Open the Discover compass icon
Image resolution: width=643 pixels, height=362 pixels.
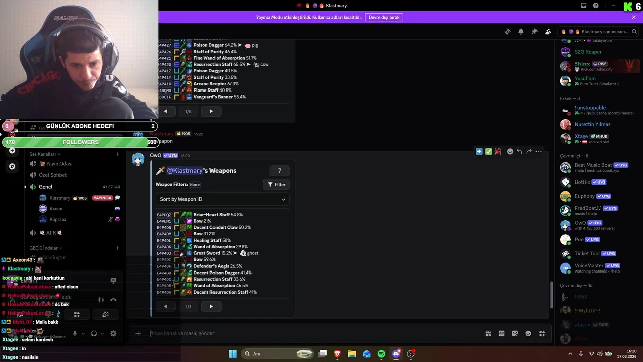12,166
